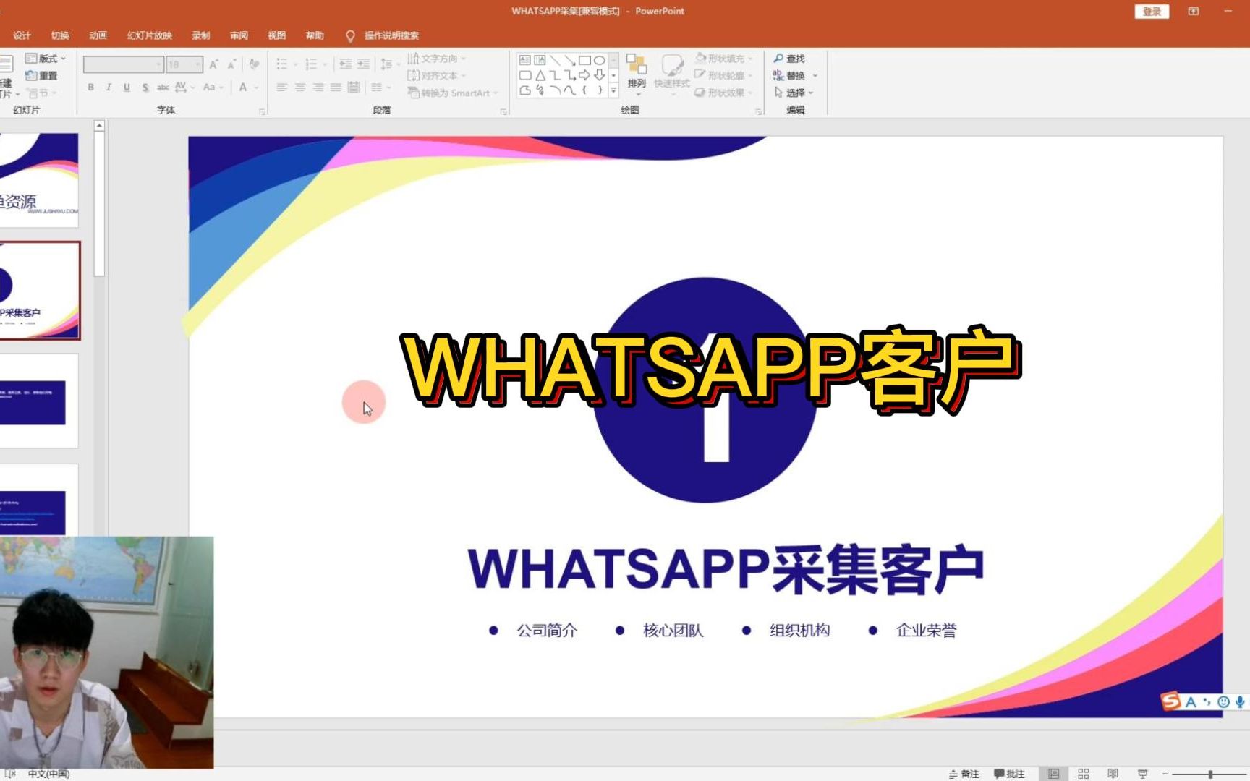Open the 幻灯片放映 slideshow tab
The height and width of the screenshot is (781, 1250).
150,35
